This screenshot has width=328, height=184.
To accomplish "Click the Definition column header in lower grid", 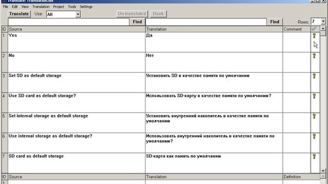I will 301,177.
